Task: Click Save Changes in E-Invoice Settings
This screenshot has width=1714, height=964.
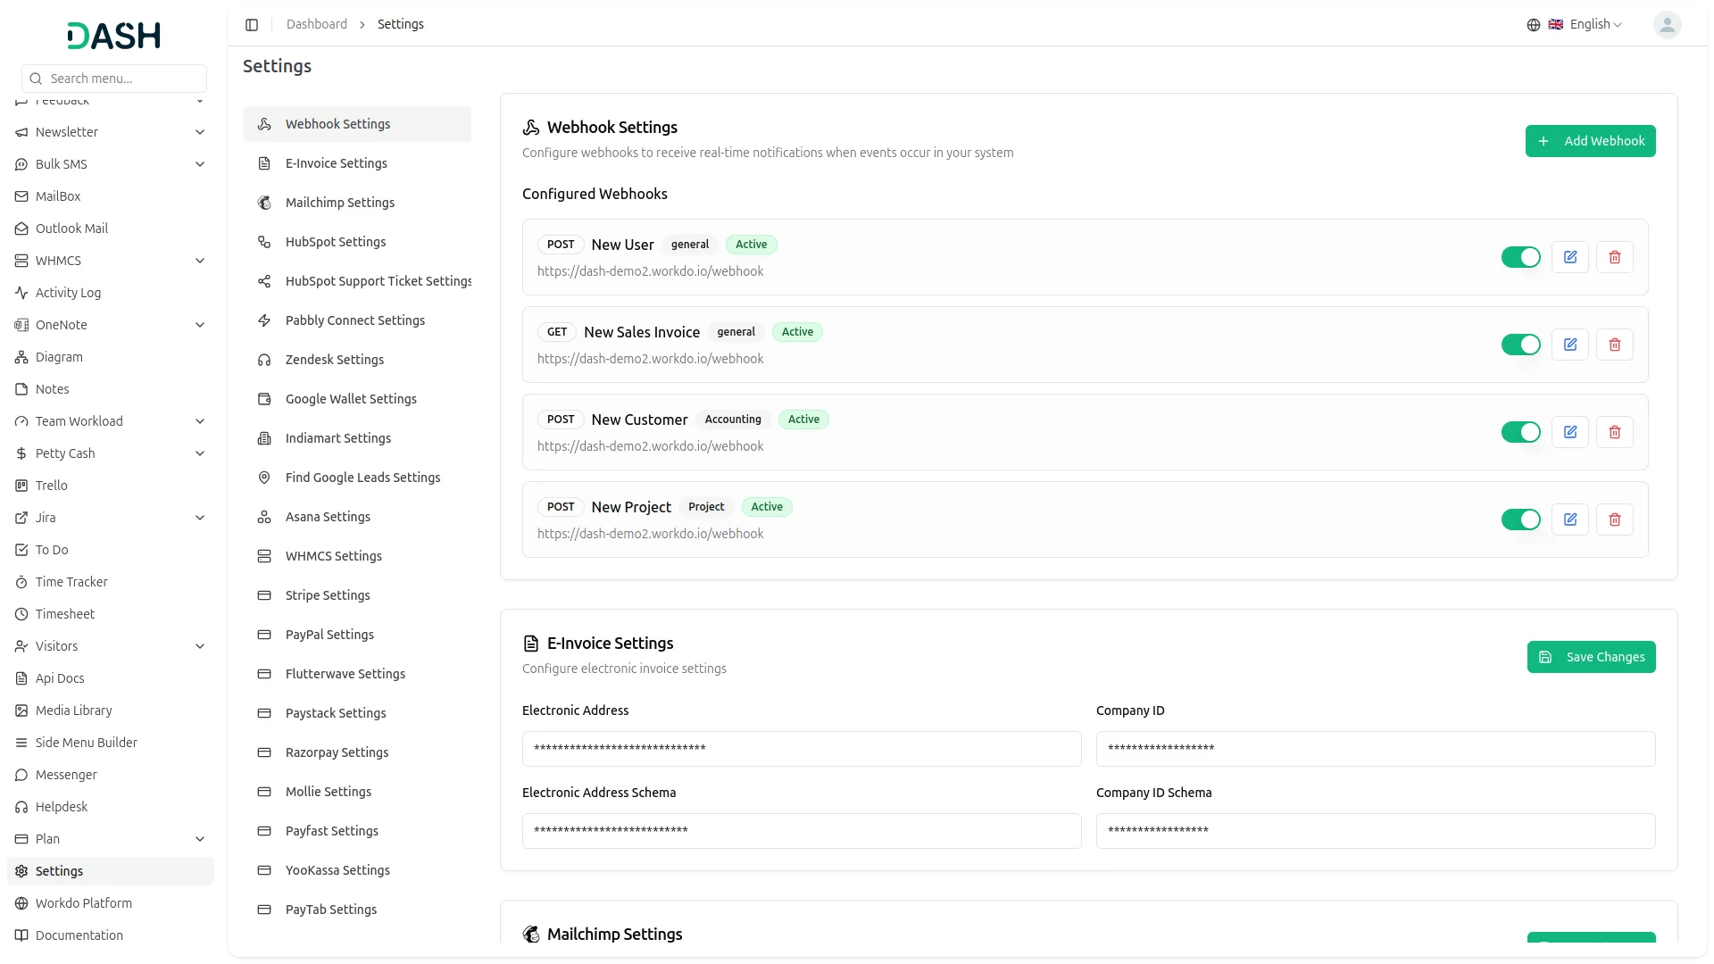Action: click(x=1592, y=657)
